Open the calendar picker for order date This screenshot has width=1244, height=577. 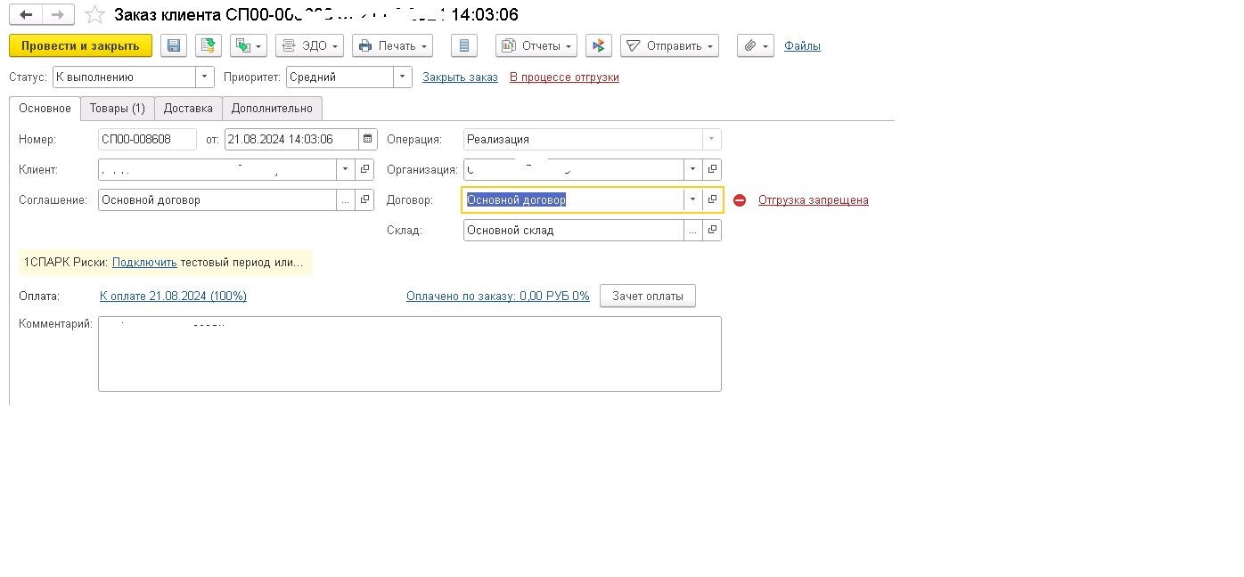point(367,140)
